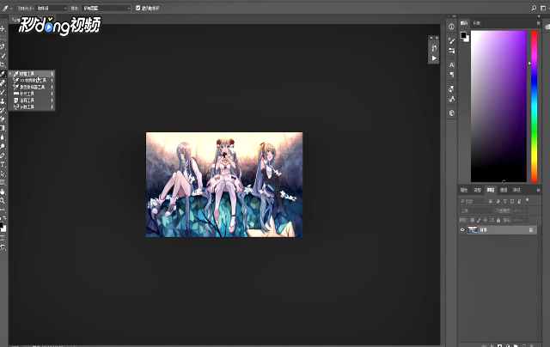Open the Paragraph panel icon
The image size is (550, 347).
(x=451, y=75)
